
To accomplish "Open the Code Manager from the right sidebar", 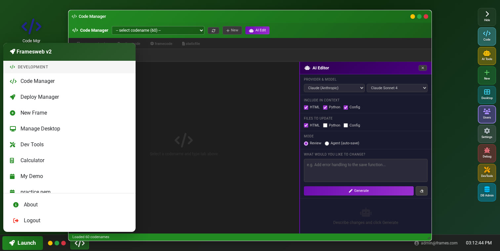I will 486,36.
